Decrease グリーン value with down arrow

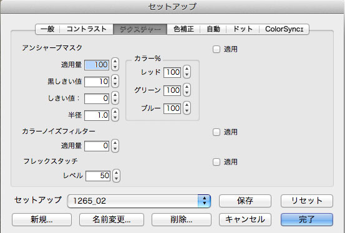(x=187, y=93)
